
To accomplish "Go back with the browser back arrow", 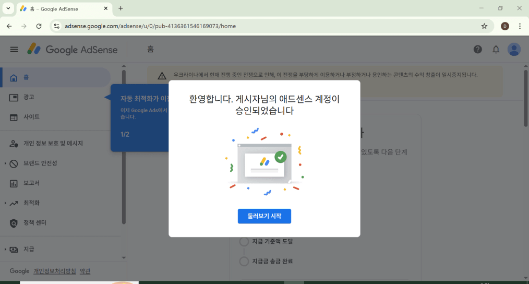I will pos(9,26).
